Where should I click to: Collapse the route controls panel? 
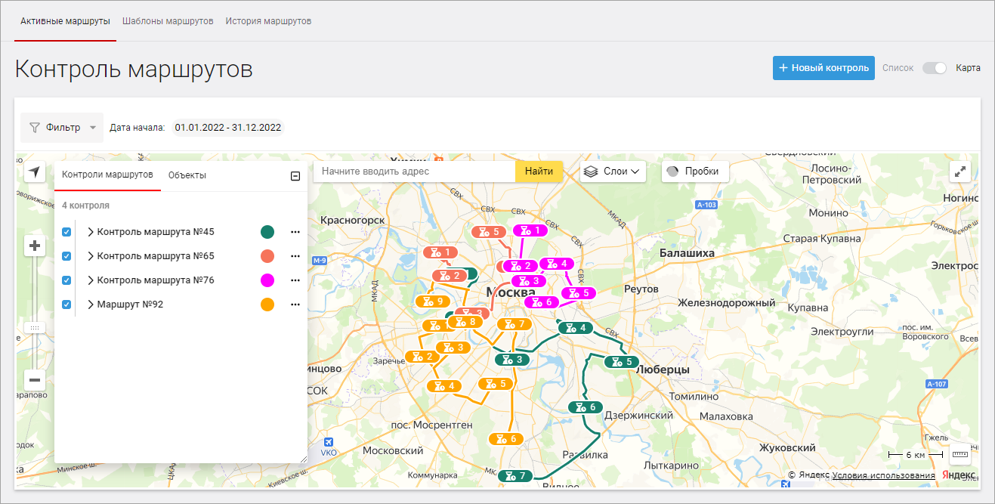[x=295, y=176]
